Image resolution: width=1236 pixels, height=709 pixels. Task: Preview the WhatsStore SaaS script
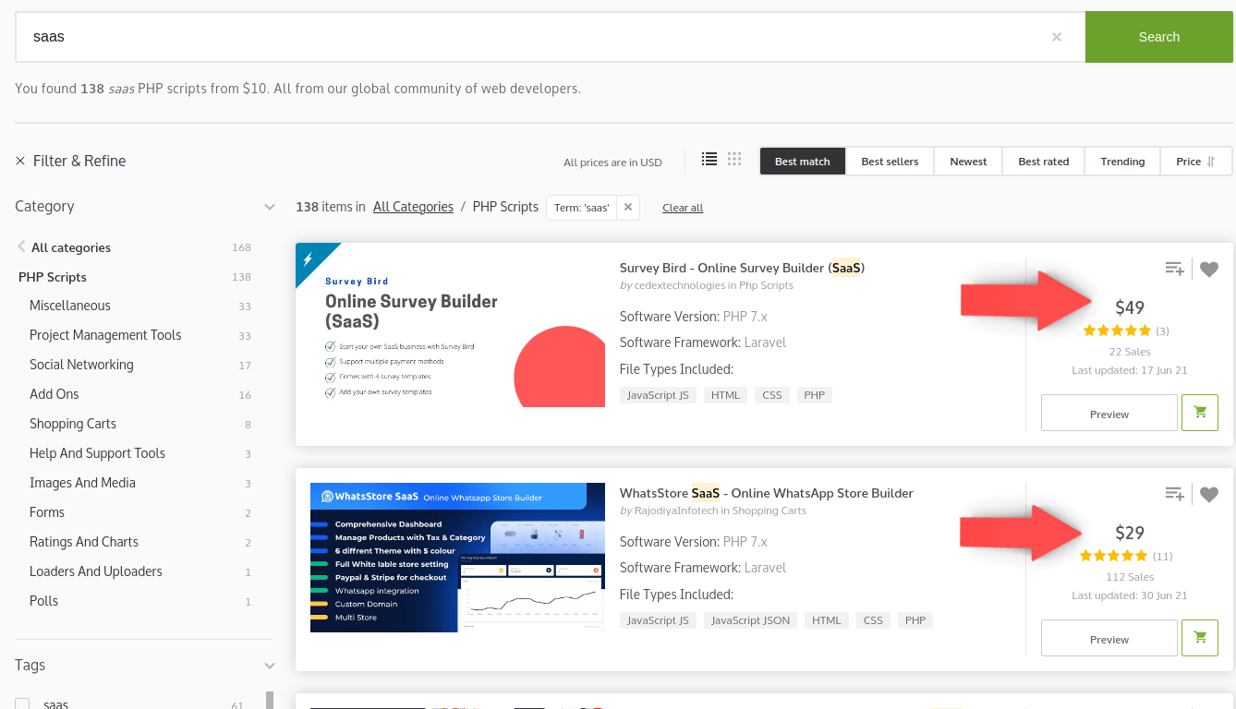click(x=1109, y=638)
